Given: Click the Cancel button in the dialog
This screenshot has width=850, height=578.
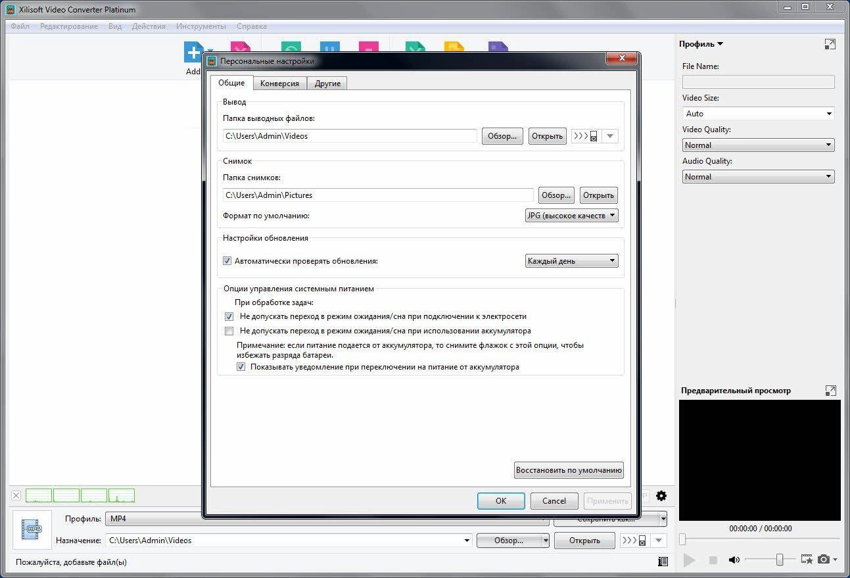Looking at the screenshot, I should click(554, 500).
